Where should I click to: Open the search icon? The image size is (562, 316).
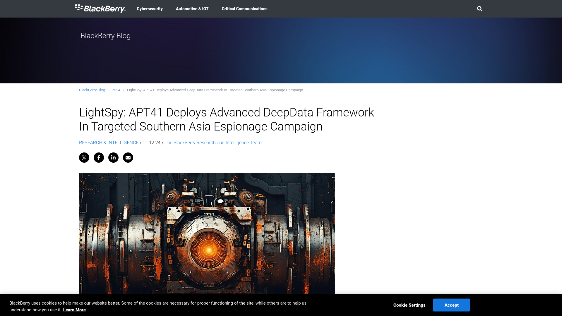[480, 8]
